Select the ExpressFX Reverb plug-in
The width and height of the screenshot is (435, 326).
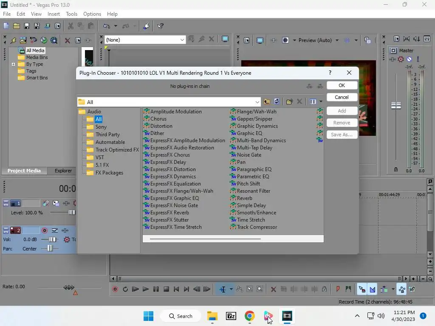point(169,213)
